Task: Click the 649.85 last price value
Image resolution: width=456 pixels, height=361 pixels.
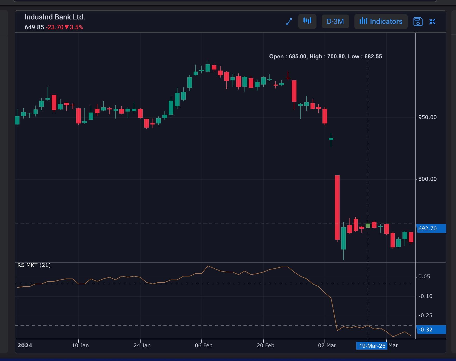Action: (x=34, y=27)
